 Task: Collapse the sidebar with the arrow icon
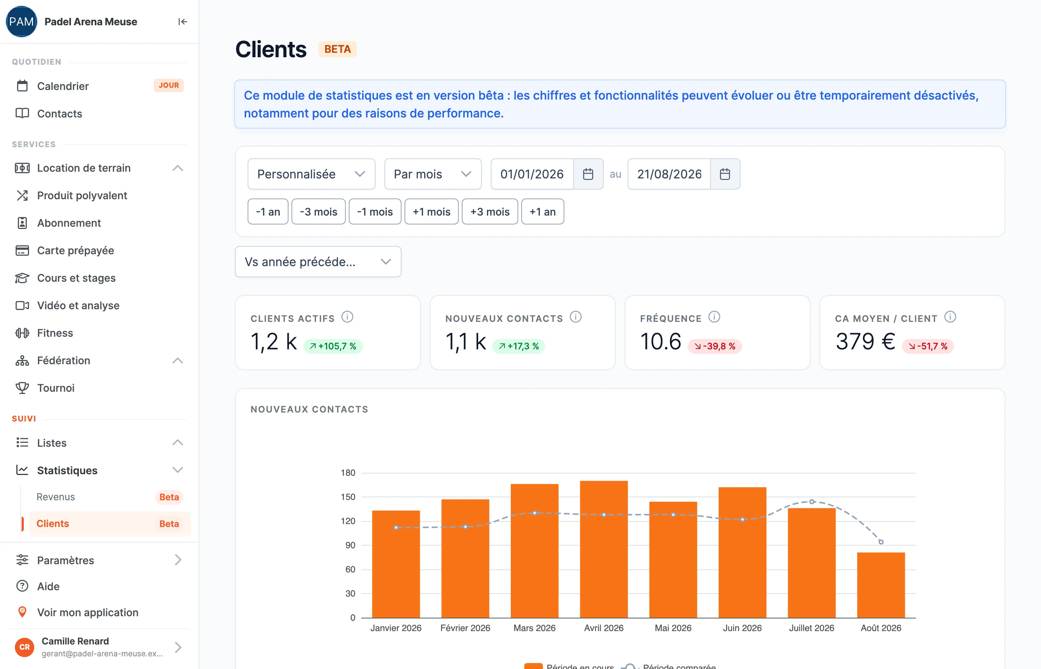click(183, 22)
